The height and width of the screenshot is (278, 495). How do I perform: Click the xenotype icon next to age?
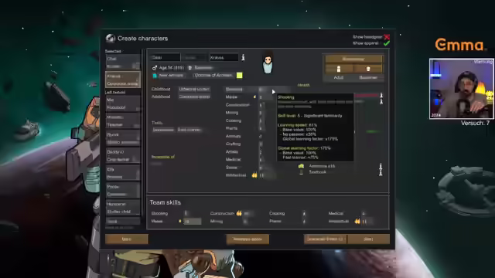coord(189,68)
